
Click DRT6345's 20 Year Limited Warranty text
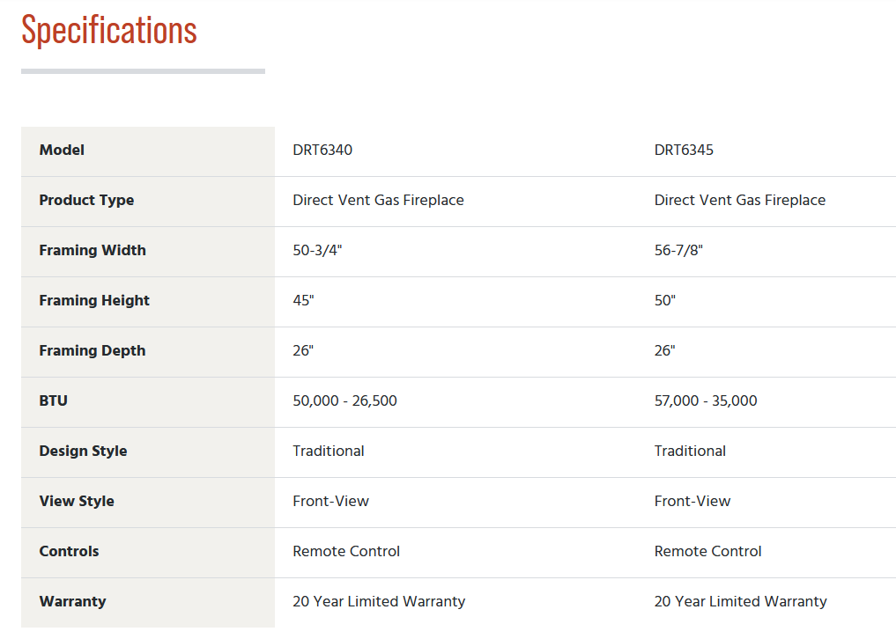click(741, 602)
